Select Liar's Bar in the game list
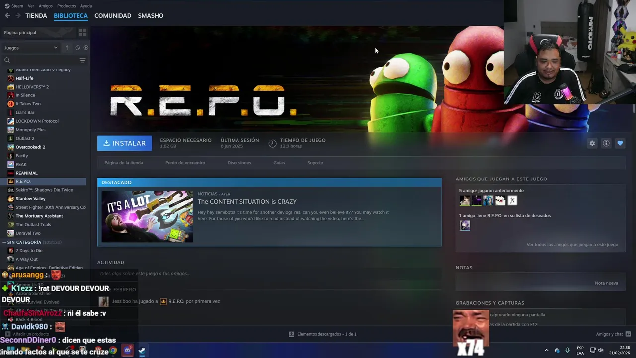Screen dimensions: 636x358 click(x=25, y=112)
